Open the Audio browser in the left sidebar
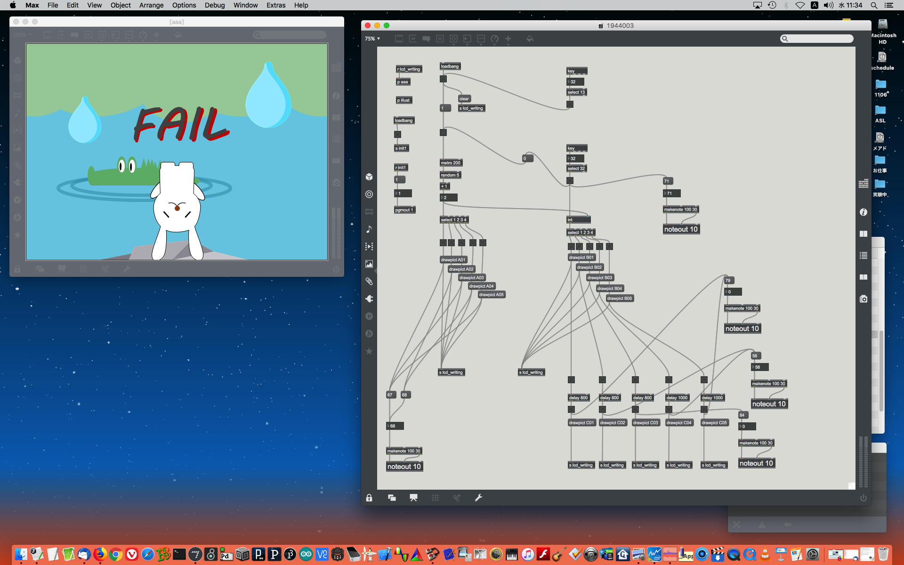The height and width of the screenshot is (565, 904). [369, 229]
